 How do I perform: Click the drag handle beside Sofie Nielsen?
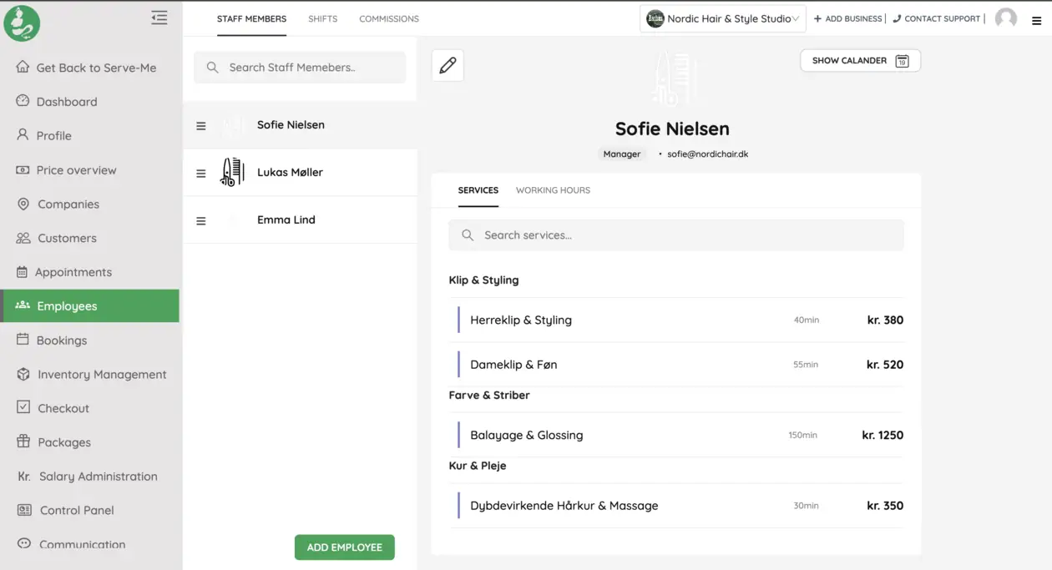(x=200, y=126)
